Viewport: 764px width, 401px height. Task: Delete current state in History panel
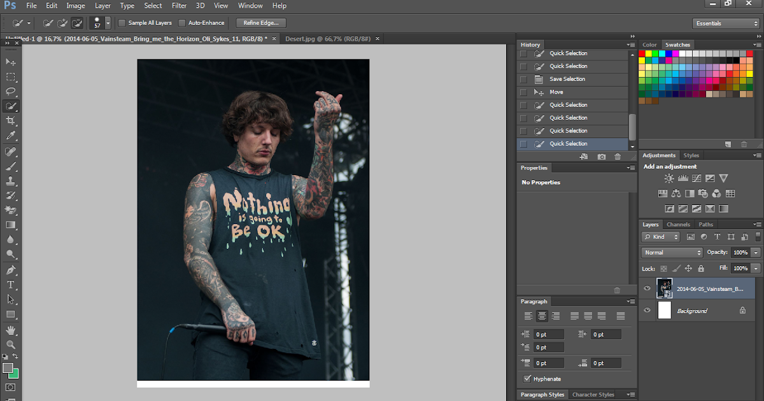click(617, 157)
